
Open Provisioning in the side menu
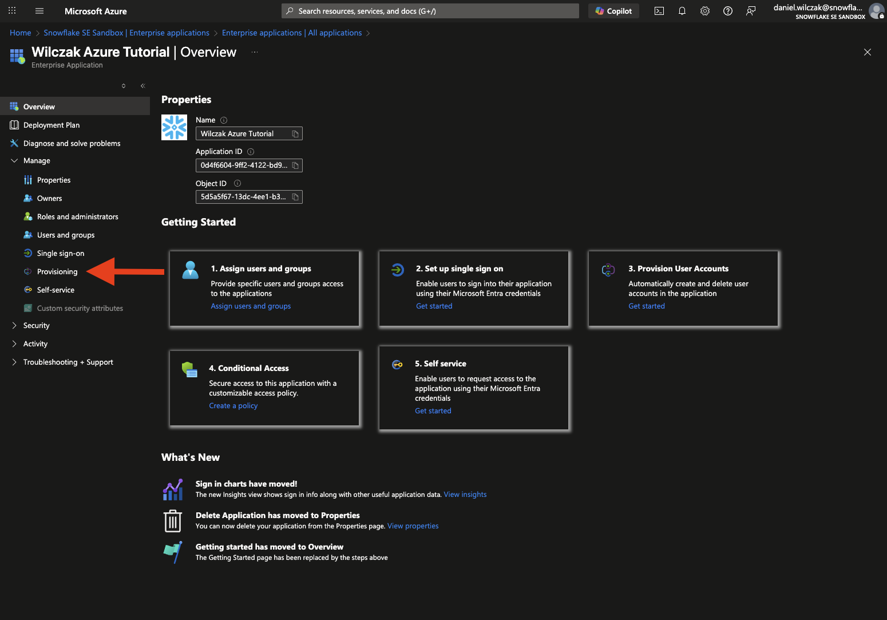(x=57, y=272)
